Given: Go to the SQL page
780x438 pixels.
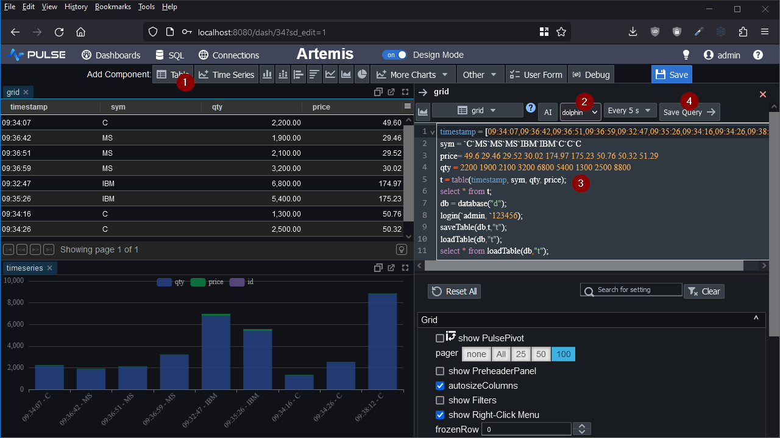Looking at the screenshot, I should click(x=169, y=55).
